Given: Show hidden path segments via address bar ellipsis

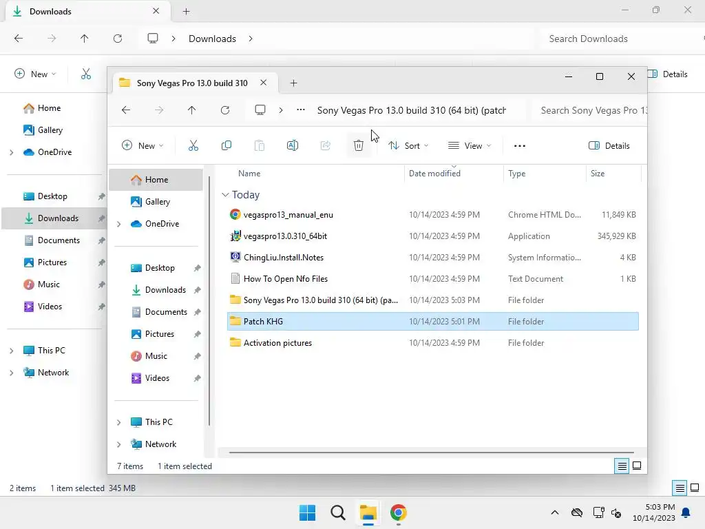Looking at the screenshot, I should [301, 110].
